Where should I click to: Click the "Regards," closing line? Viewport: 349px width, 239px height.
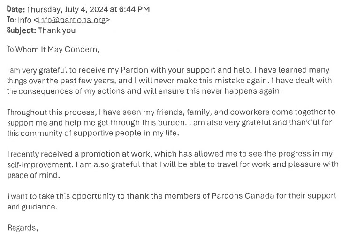(23, 228)
